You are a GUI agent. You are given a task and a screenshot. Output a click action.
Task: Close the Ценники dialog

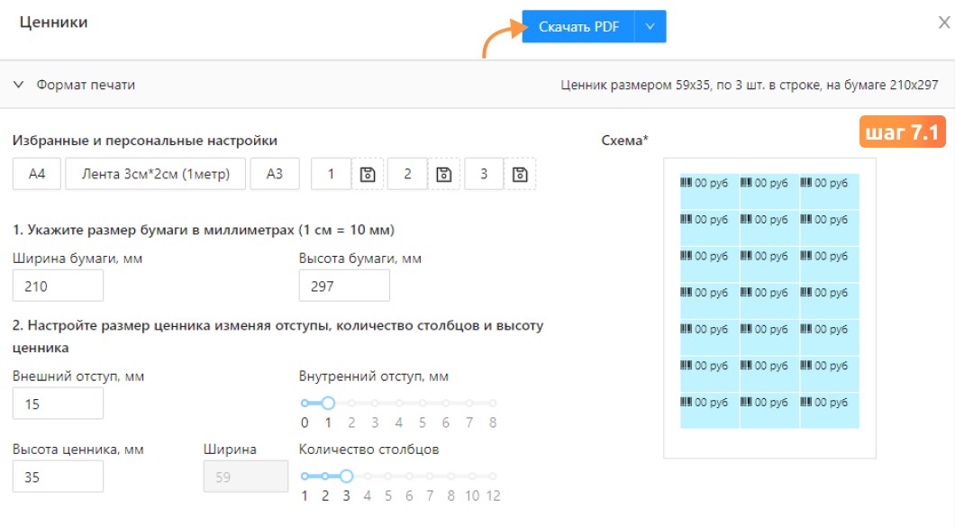(944, 23)
